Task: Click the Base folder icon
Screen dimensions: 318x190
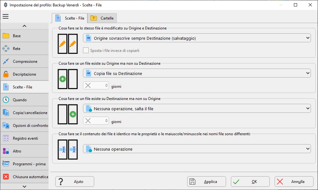Action: coord(6,36)
